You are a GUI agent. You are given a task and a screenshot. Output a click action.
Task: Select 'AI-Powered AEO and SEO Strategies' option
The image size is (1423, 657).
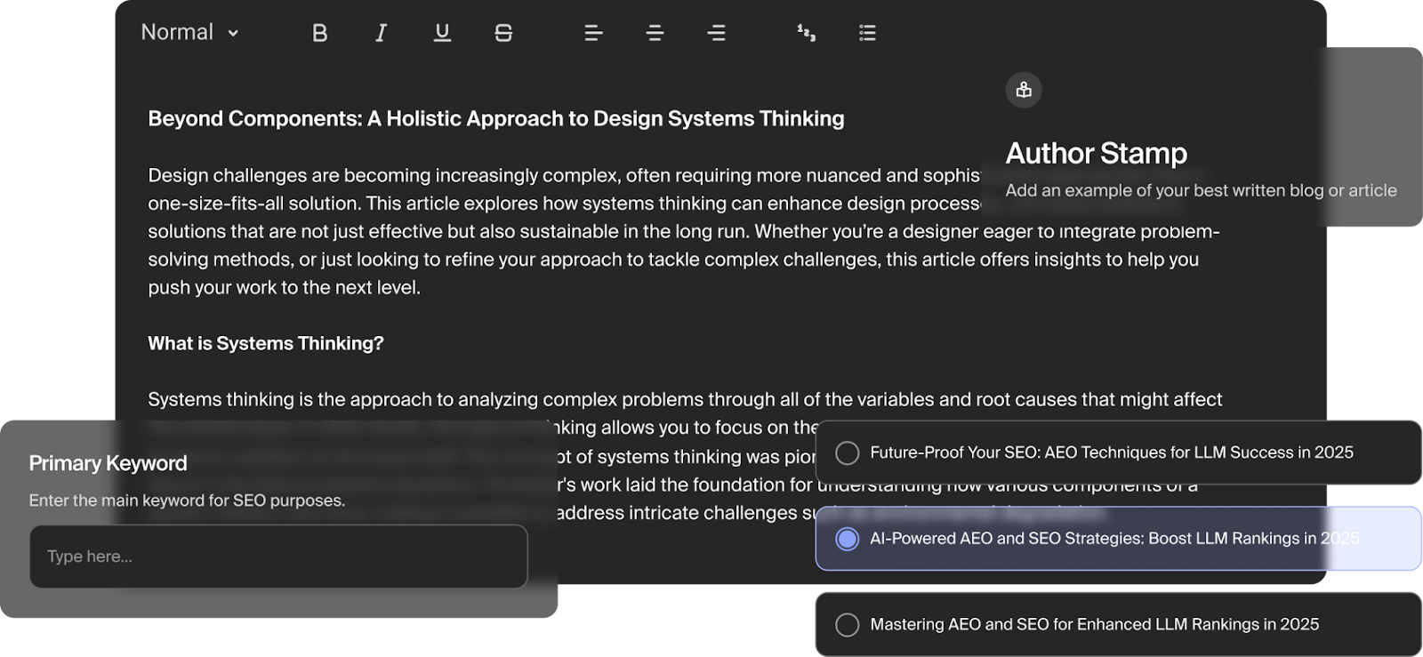(848, 539)
